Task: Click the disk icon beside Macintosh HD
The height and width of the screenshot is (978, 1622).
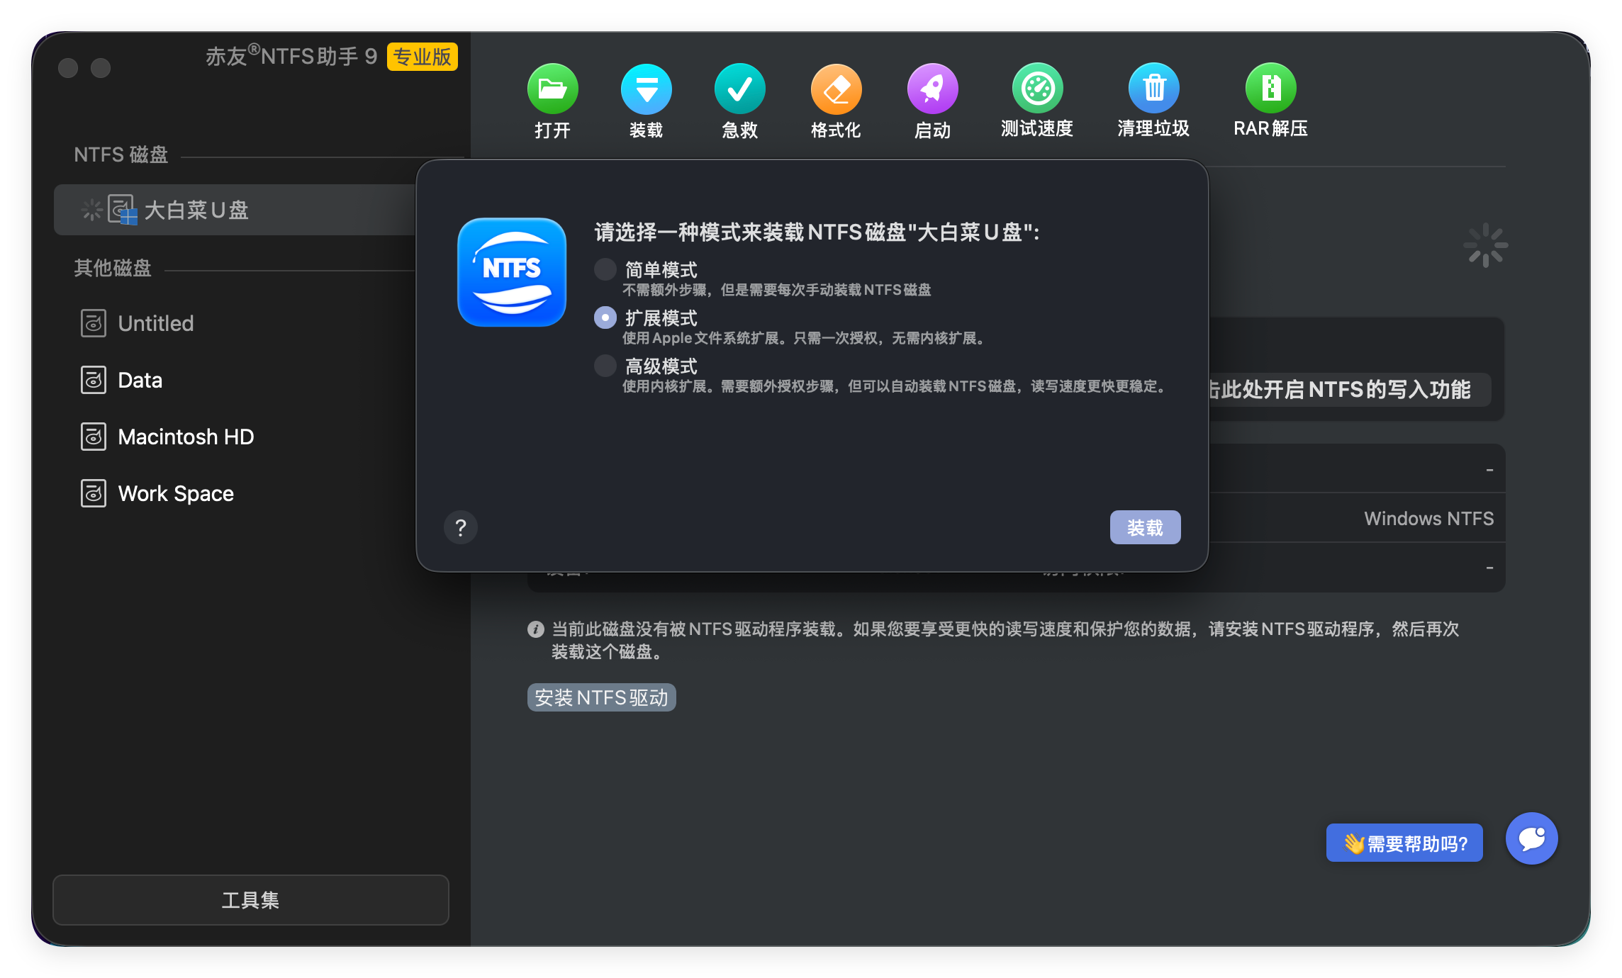Action: coord(94,437)
